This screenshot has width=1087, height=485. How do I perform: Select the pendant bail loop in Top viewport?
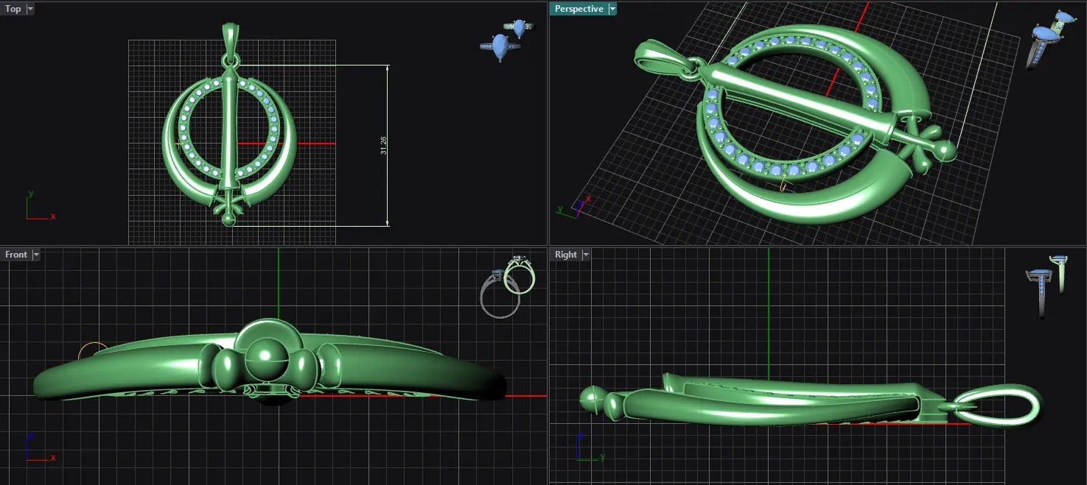(x=231, y=40)
